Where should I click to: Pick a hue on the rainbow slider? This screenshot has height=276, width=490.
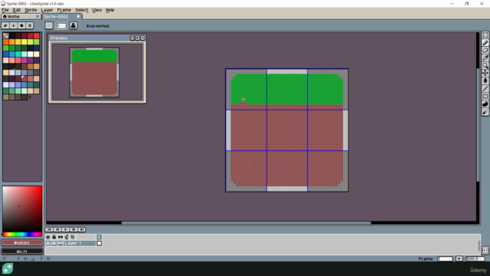22,234
